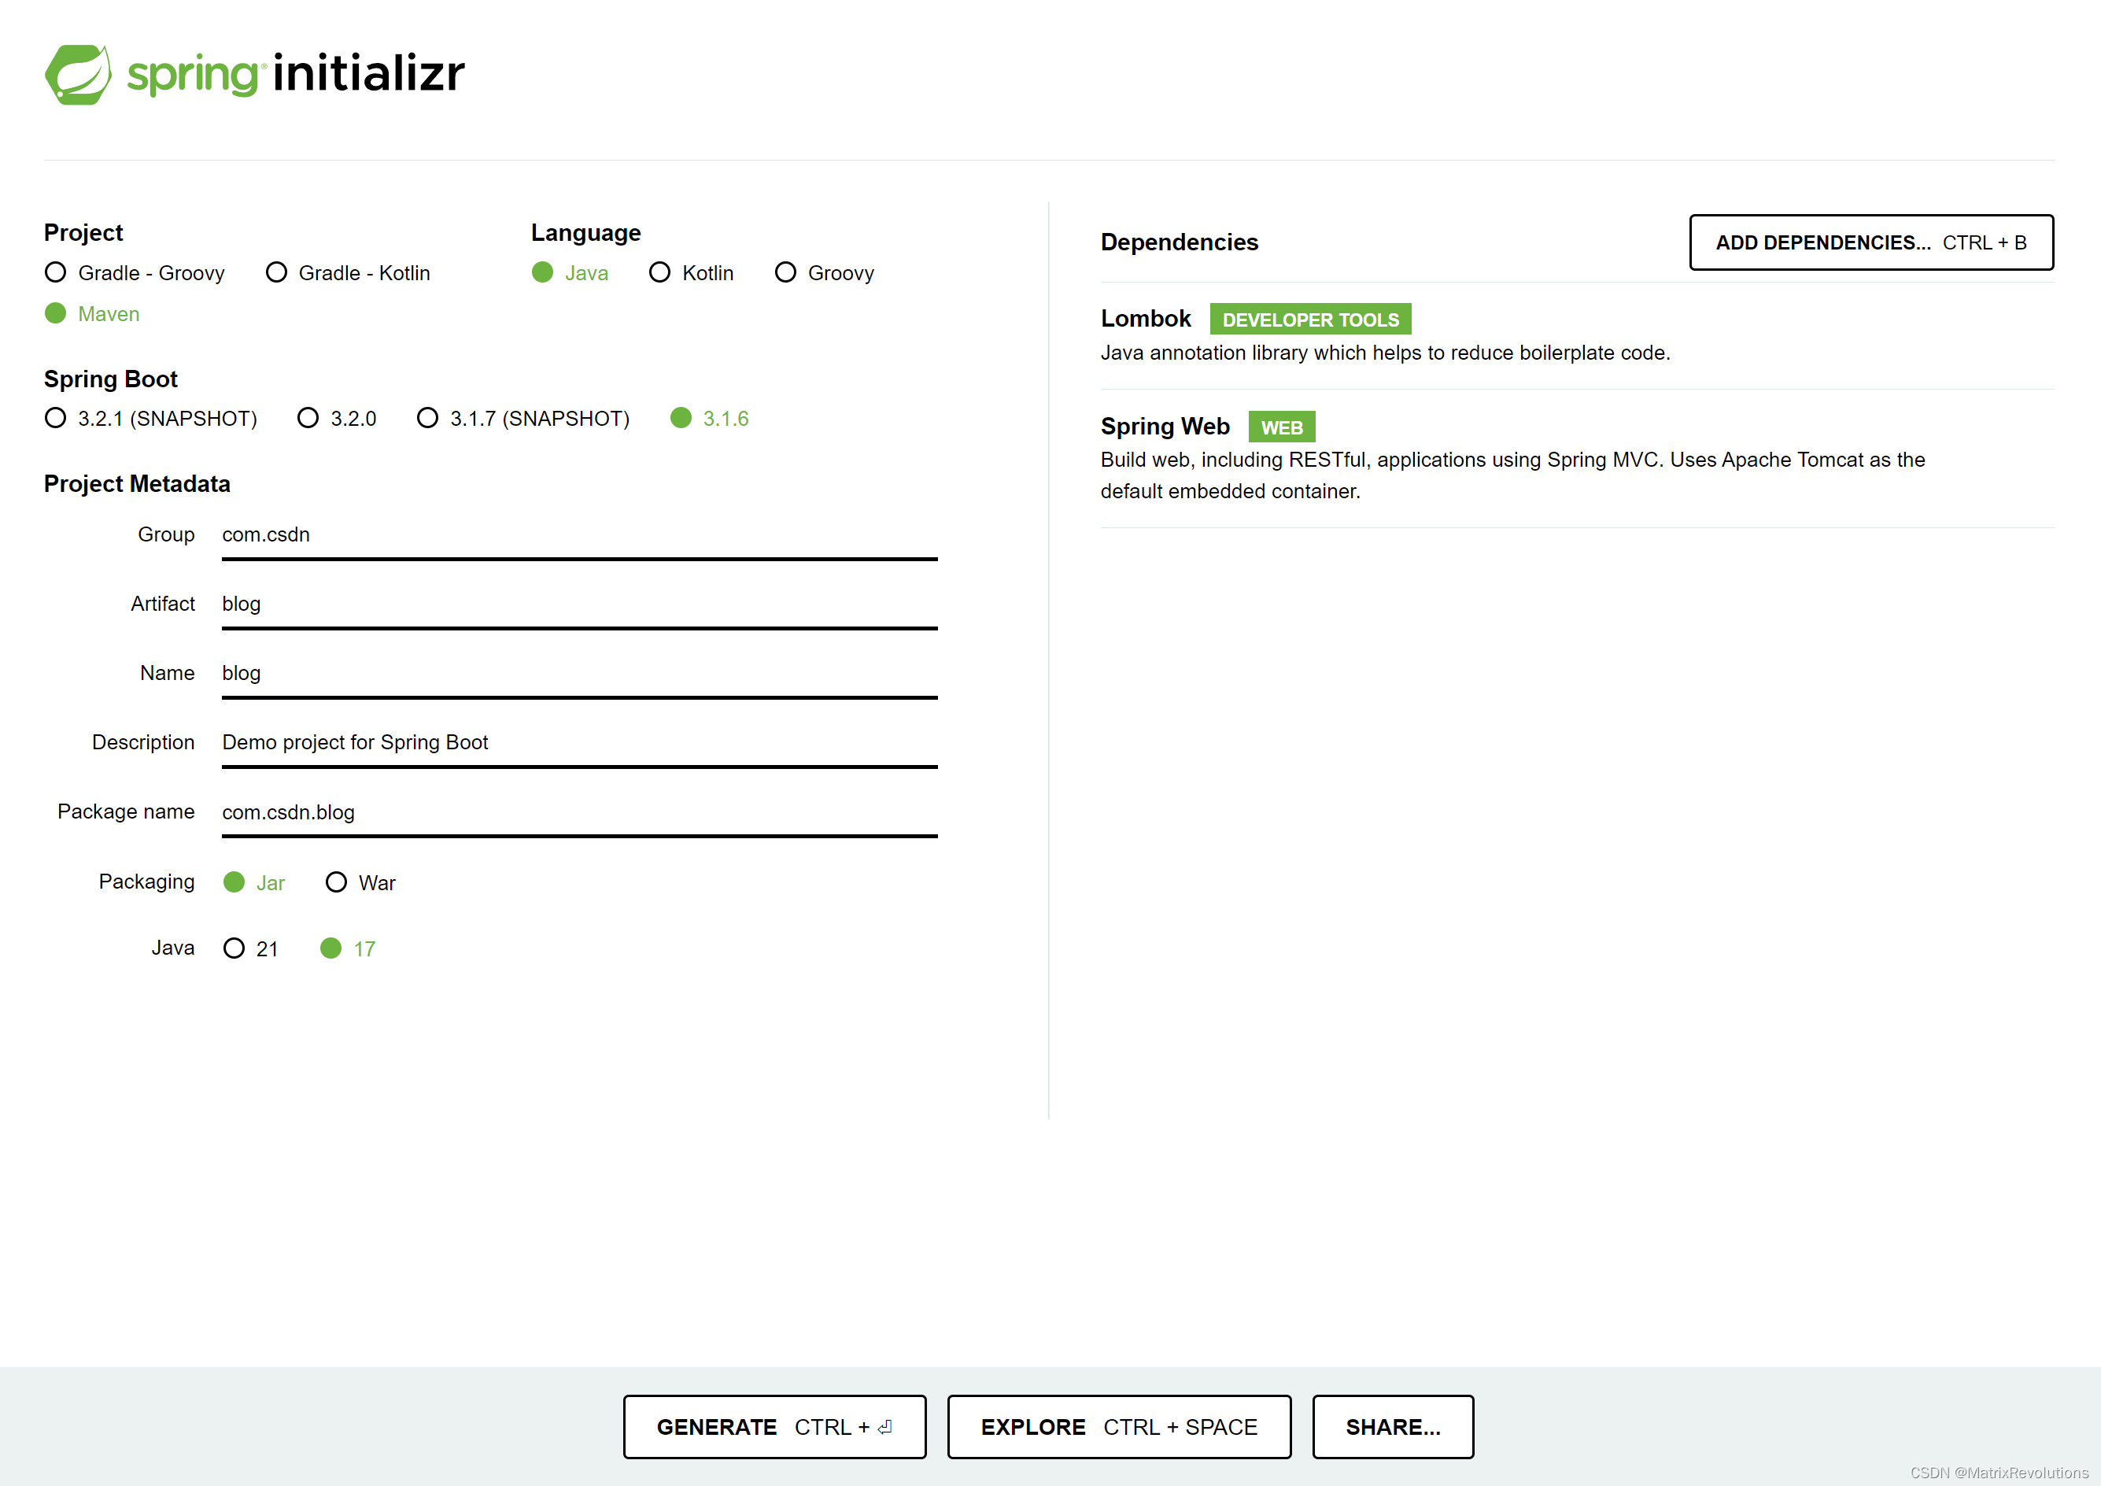The image size is (2101, 1486).
Task: Click the DEVELOPER TOOLS tag
Action: (x=1309, y=320)
